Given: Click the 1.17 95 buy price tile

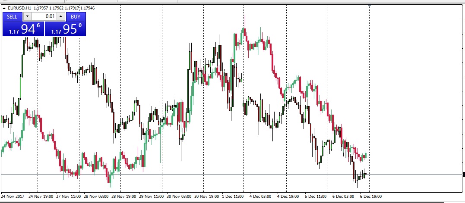Looking at the screenshot, I should click(x=65, y=29).
